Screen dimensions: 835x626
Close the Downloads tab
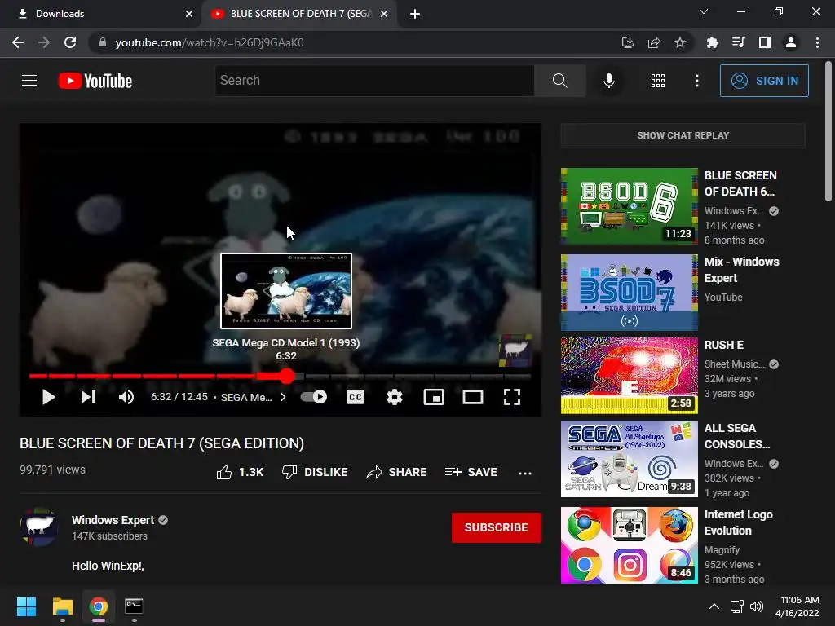pyautogui.click(x=189, y=14)
